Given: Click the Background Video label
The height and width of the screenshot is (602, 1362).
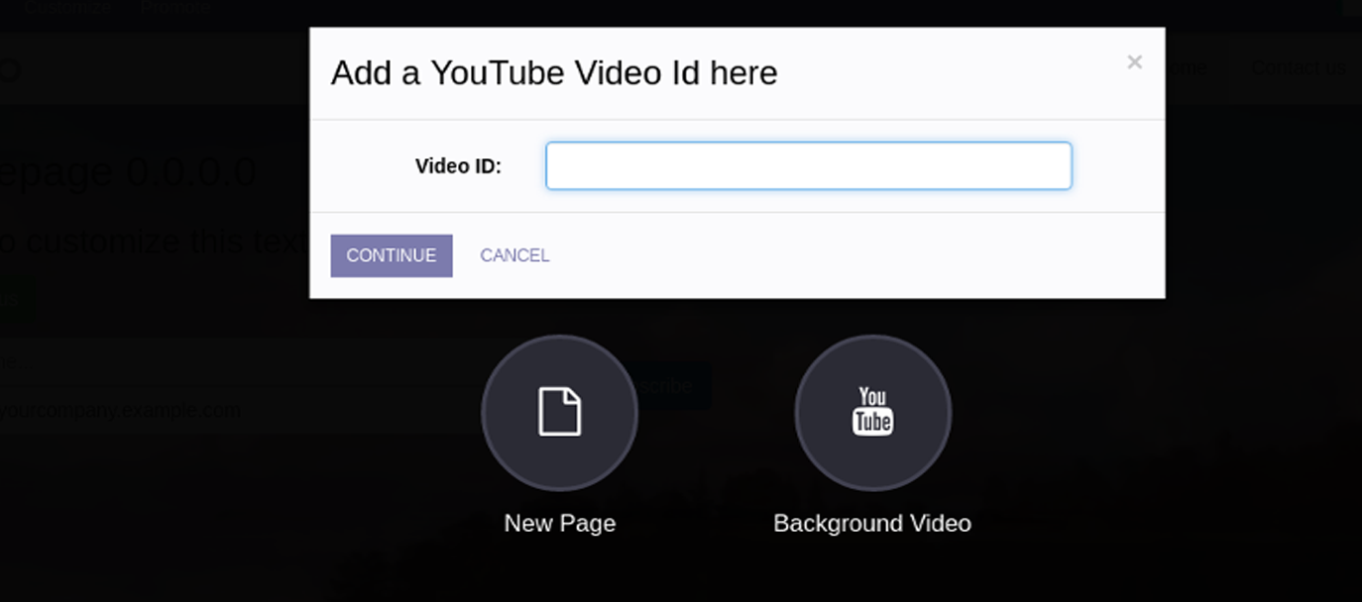Looking at the screenshot, I should pyautogui.click(x=872, y=523).
